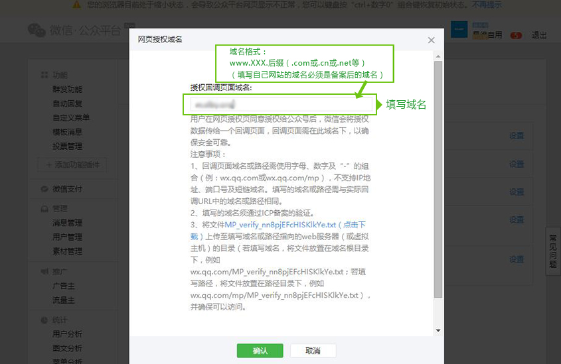The height and width of the screenshot is (364, 561).
Task: Click the WeChat 公众平台 logo icon
Action: (37, 30)
